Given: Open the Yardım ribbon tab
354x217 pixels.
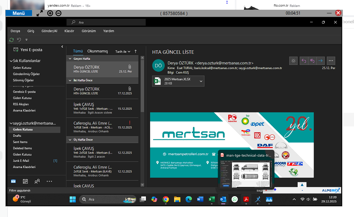Looking at the screenshot, I should [x=109, y=31].
